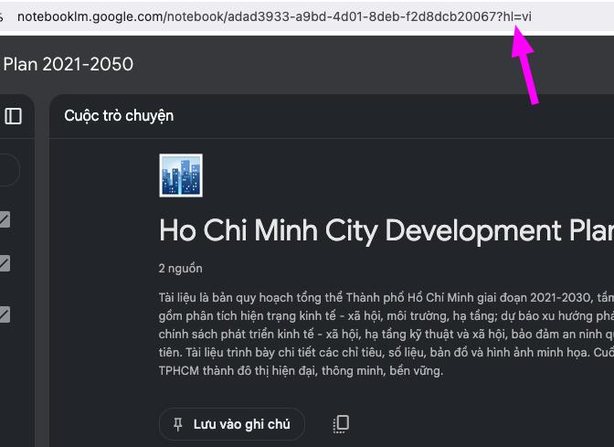Click the cityscape notebook emoji icon
The height and width of the screenshot is (447, 614).
(x=181, y=176)
